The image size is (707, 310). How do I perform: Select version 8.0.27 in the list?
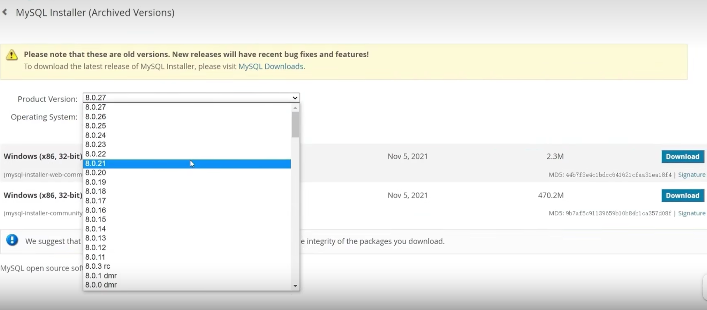(x=187, y=107)
